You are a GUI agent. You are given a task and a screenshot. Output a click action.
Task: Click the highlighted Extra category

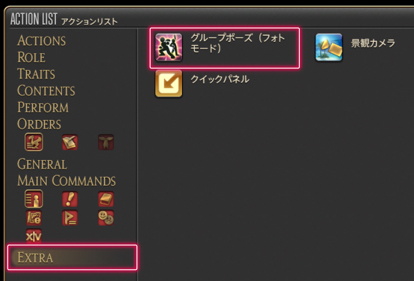coord(73,257)
